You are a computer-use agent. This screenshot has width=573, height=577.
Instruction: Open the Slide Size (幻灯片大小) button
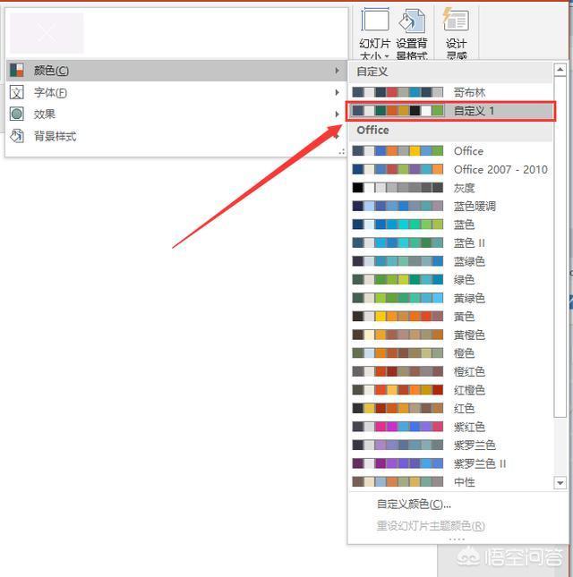pyautogui.click(x=375, y=34)
